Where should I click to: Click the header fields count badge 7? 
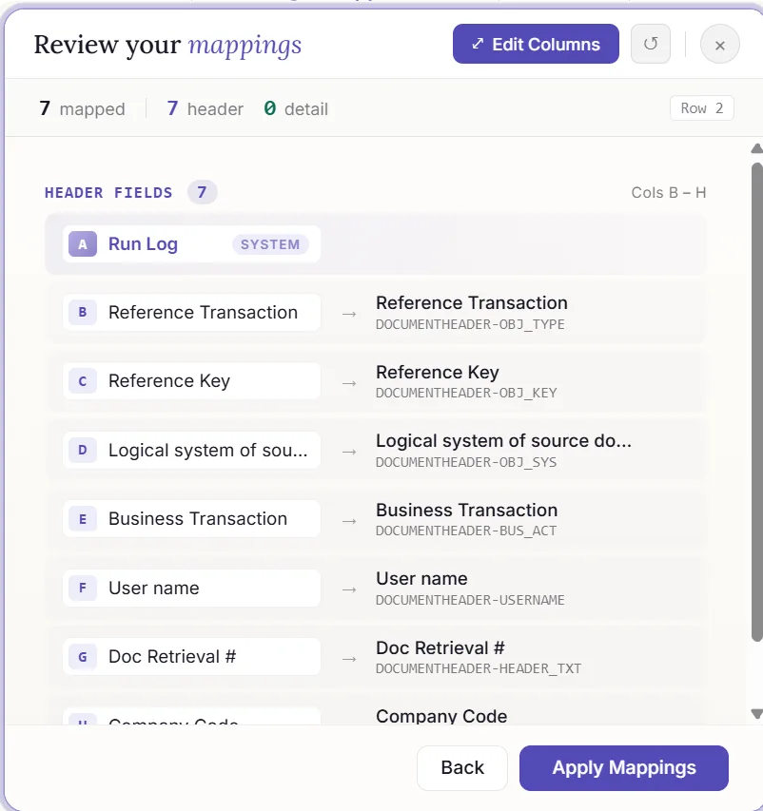coord(202,192)
